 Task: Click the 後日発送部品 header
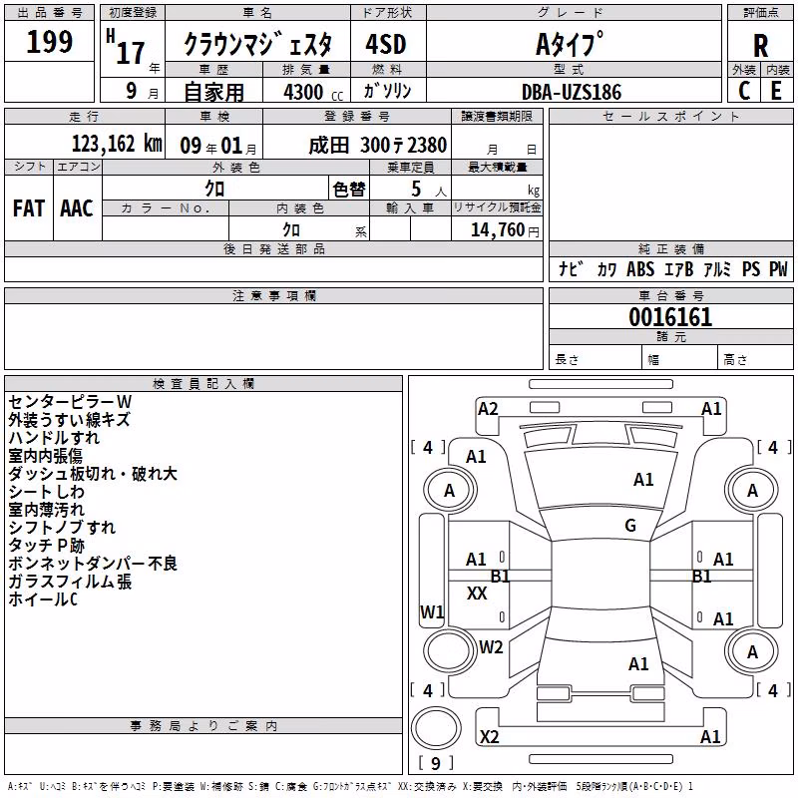click(274, 248)
